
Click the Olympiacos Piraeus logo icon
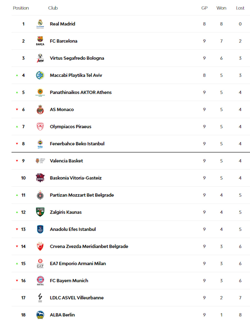(x=40, y=127)
